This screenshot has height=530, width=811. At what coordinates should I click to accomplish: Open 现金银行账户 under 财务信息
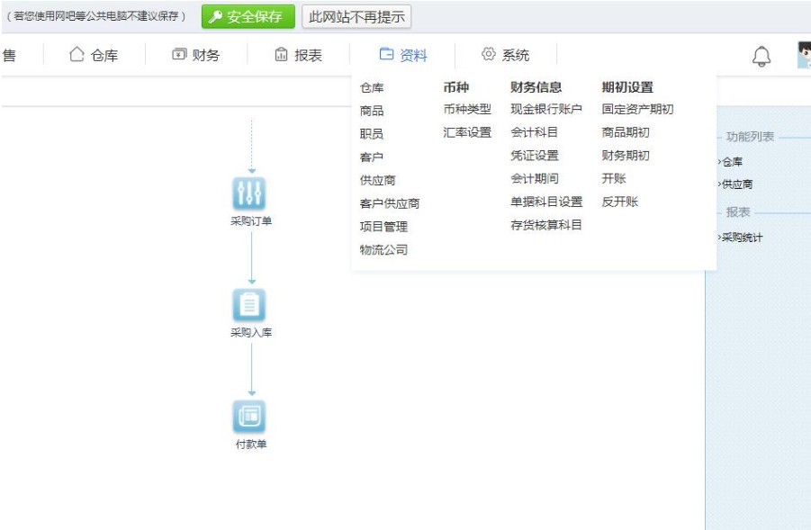(x=546, y=109)
